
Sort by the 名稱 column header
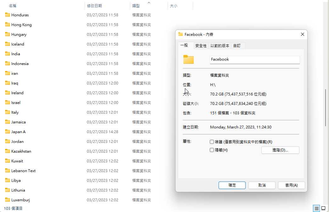tap(13, 6)
